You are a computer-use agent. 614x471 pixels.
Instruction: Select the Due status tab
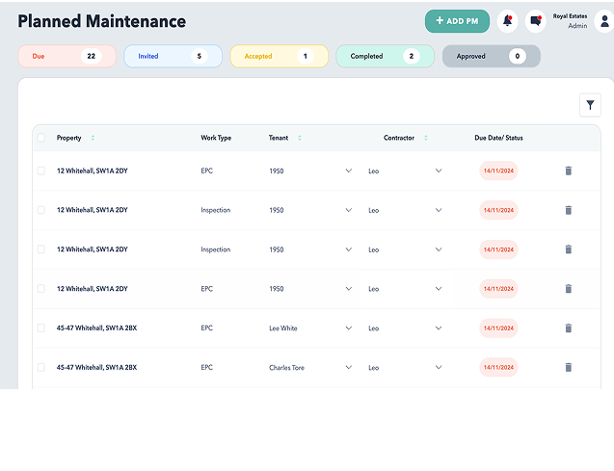click(67, 56)
